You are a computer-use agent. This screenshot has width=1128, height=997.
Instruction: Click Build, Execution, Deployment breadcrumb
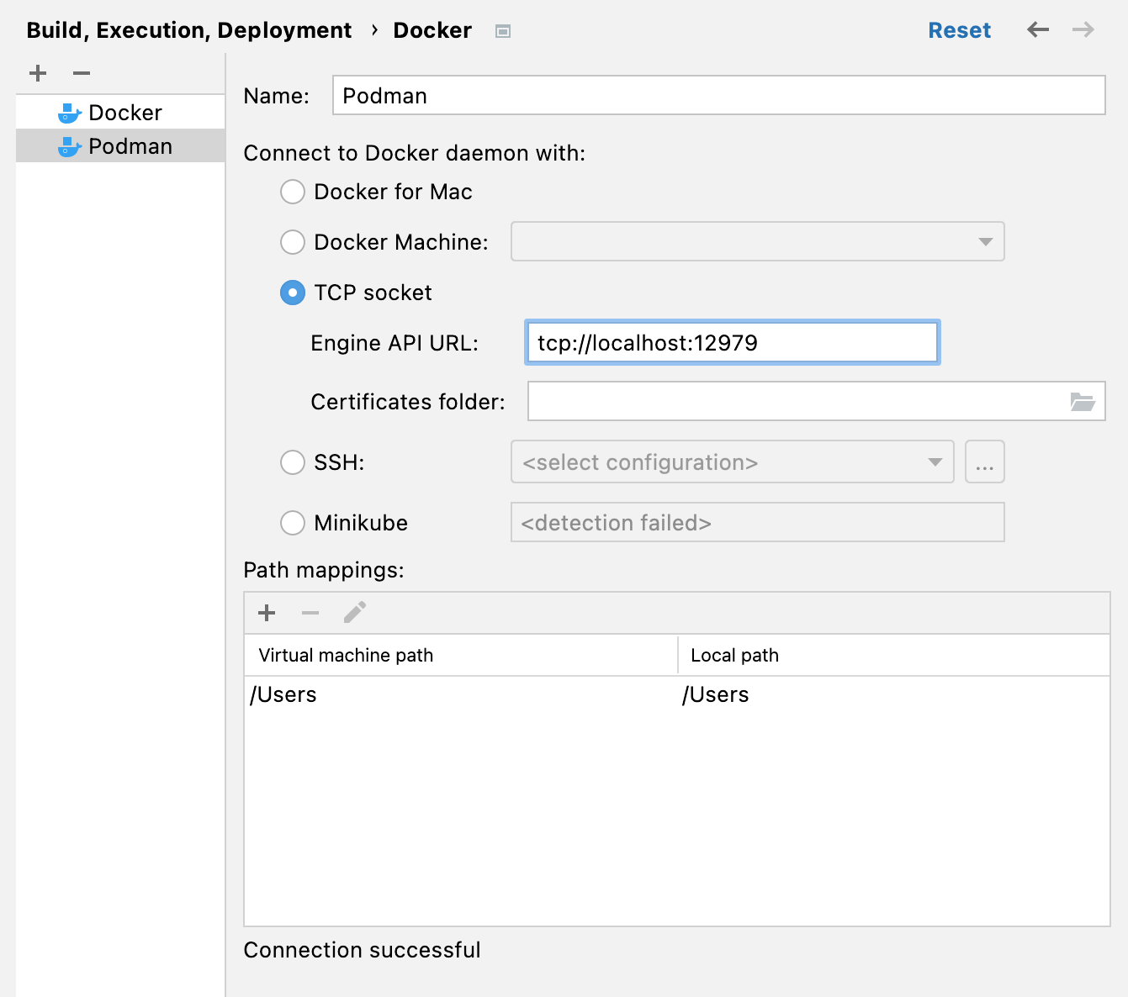(x=189, y=30)
